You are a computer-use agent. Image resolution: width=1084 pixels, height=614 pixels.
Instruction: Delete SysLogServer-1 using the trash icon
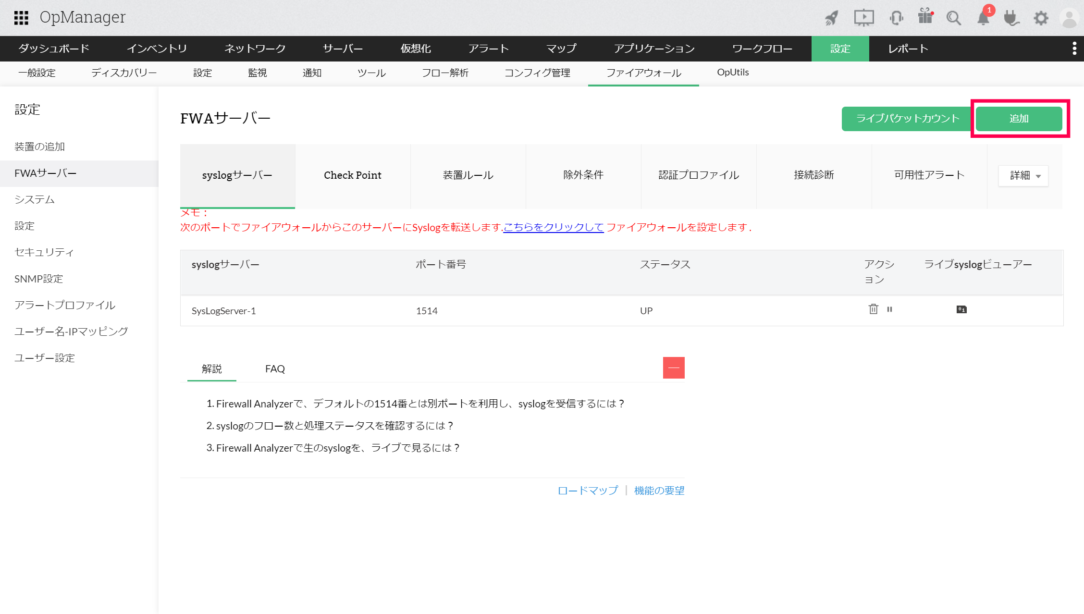[x=874, y=309]
